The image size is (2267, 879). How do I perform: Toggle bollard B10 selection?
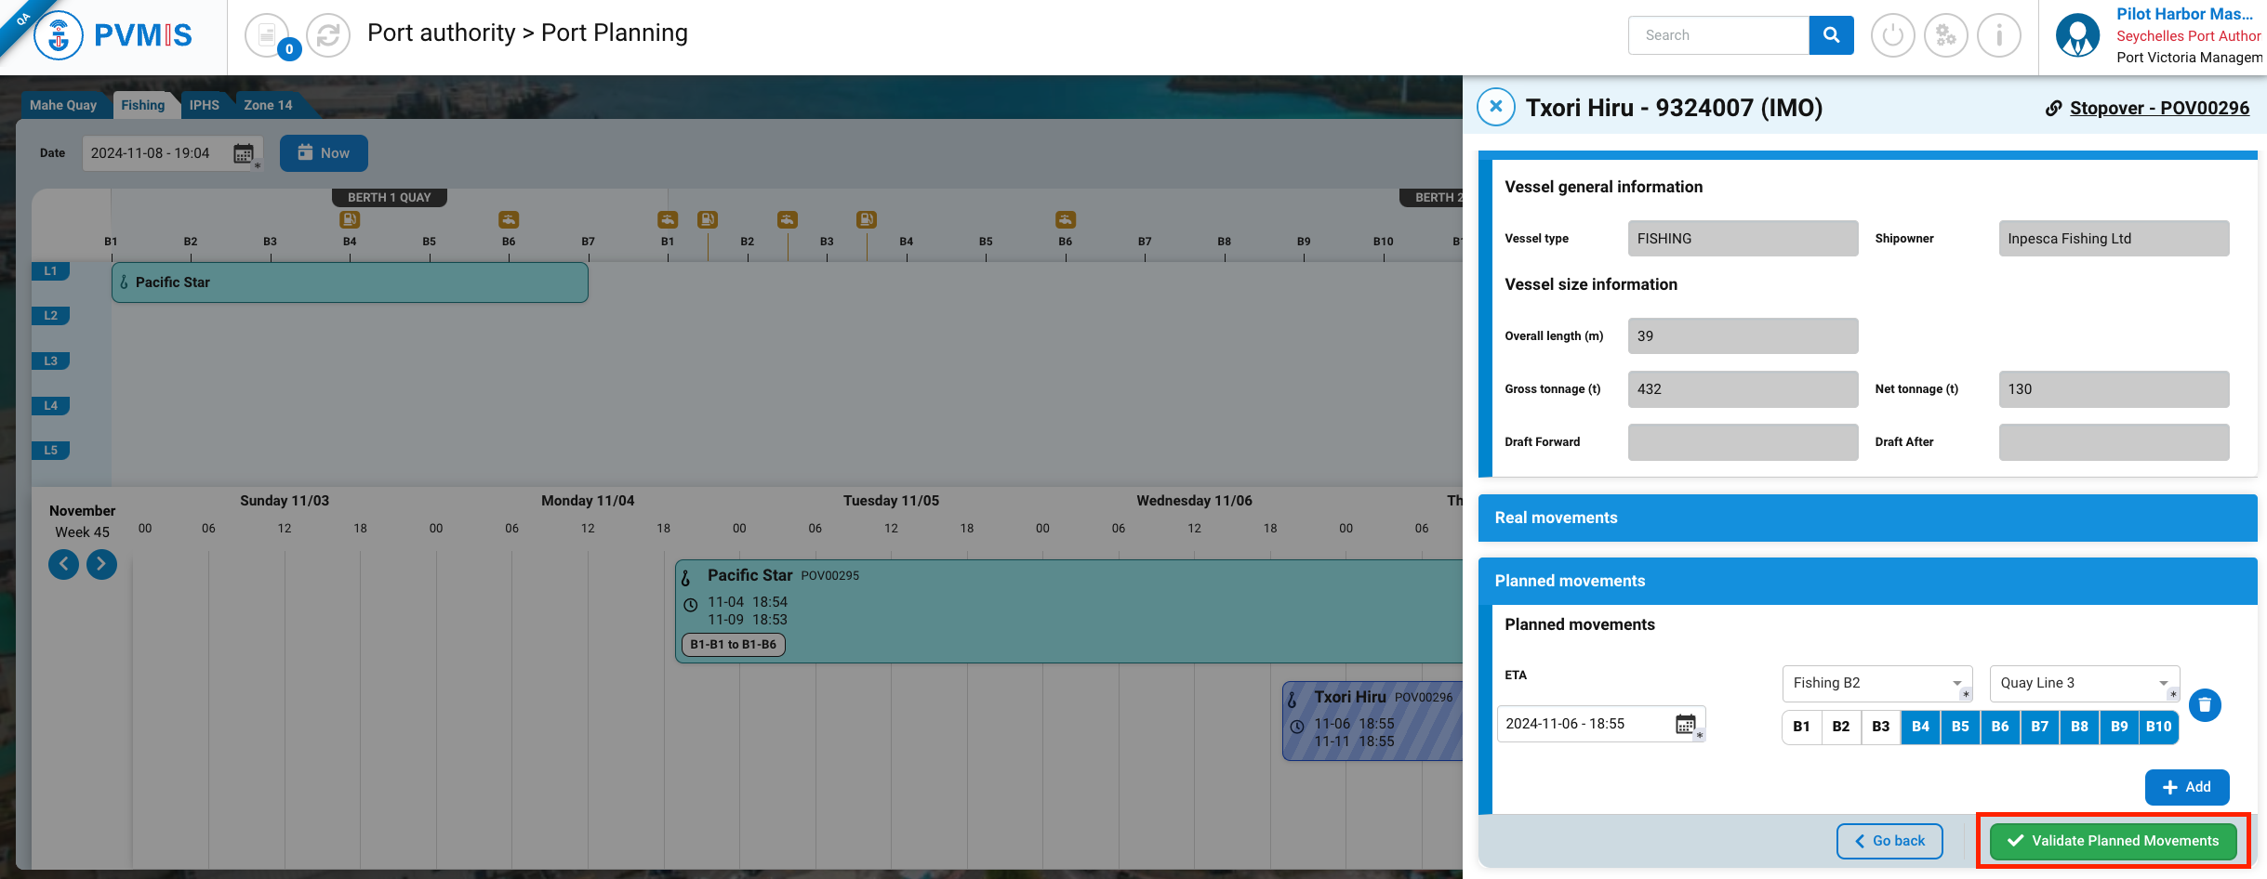pyautogui.click(x=2158, y=727)
